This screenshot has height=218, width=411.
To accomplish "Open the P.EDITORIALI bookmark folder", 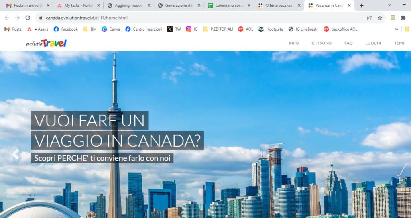I will (x=216, y=29).
